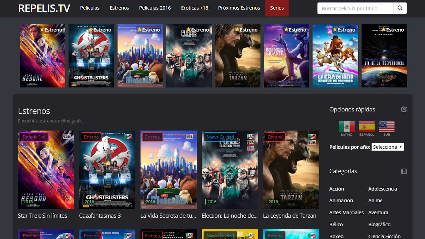The height and width of the screenshot is (239, 425).
Task: Go to REPELIS.TV home logo
Action: [x=44, y=8]
